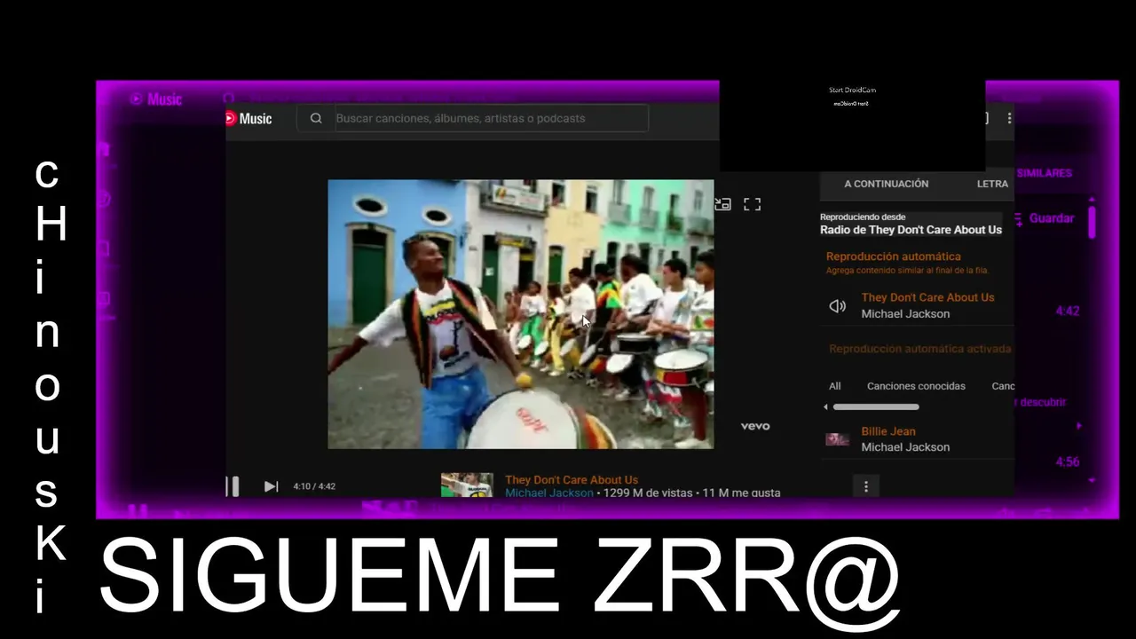Select the Billie Jean queue item
The image size is (1136, 639).
917,439
